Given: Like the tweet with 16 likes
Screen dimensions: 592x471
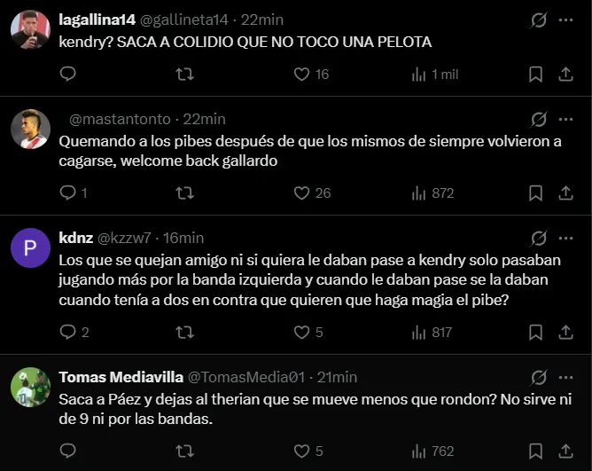Looking at the screenshot, I should (x=302, y=75).
